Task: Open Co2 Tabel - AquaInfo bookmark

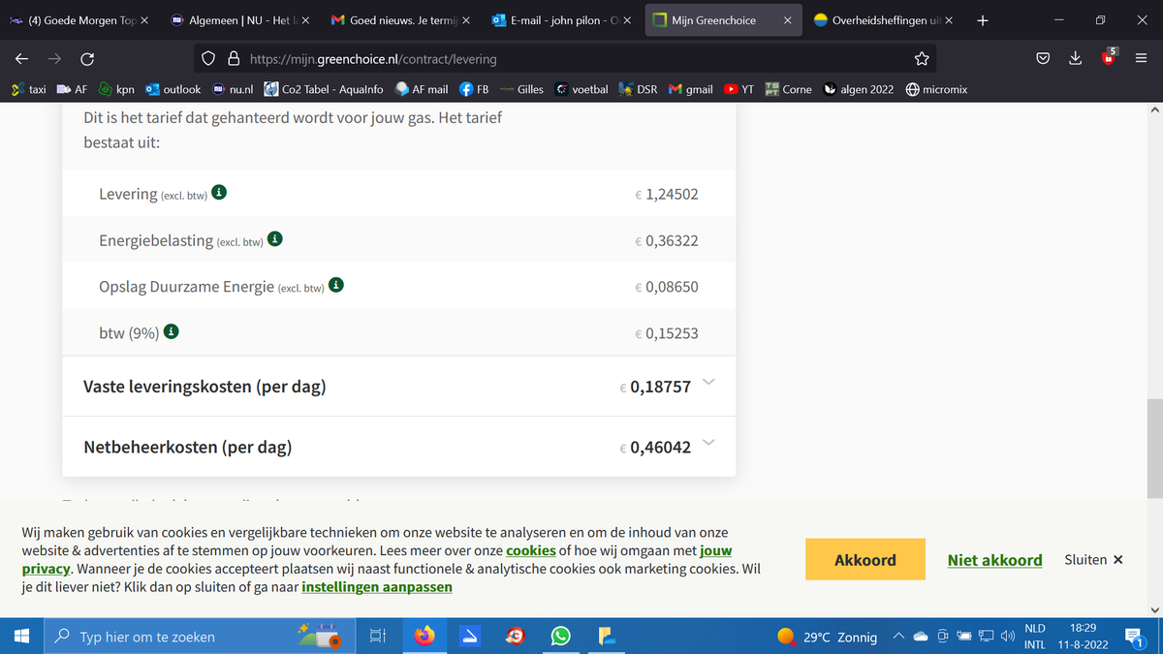Action: pyautogui.click(x=324, y=89)
